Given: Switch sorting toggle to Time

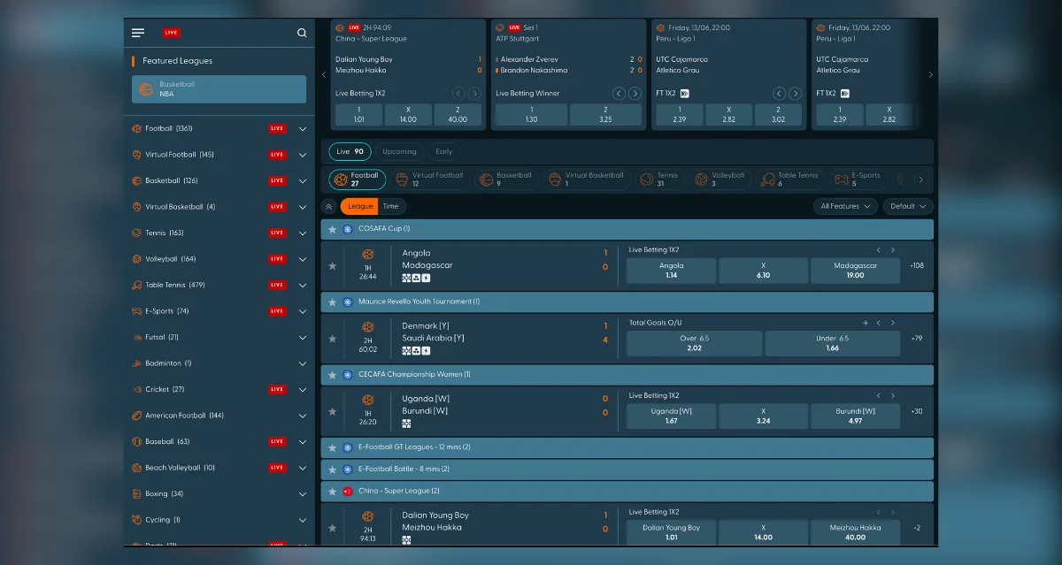Looking at the screenshot, I should pos(390,206).
